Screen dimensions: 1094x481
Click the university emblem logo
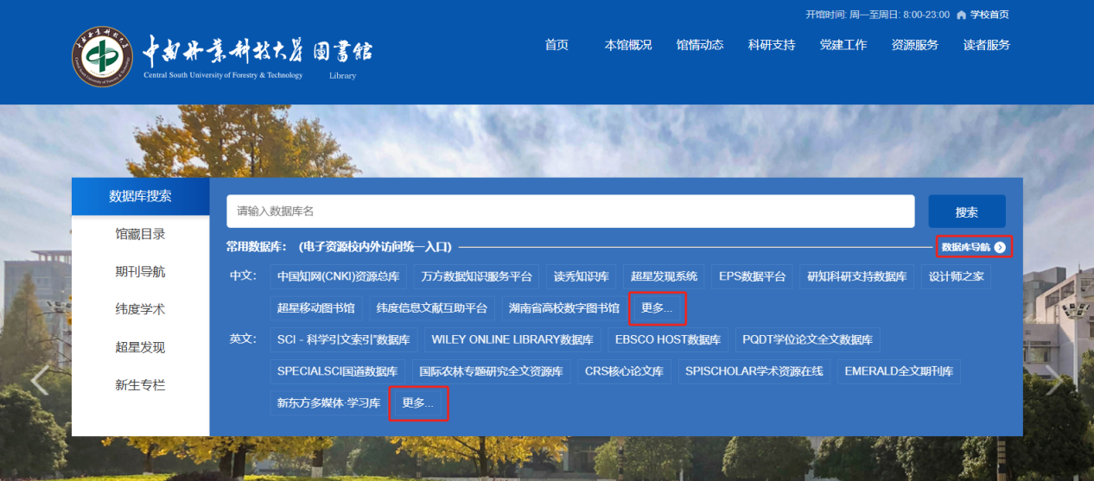pos(102,57)
